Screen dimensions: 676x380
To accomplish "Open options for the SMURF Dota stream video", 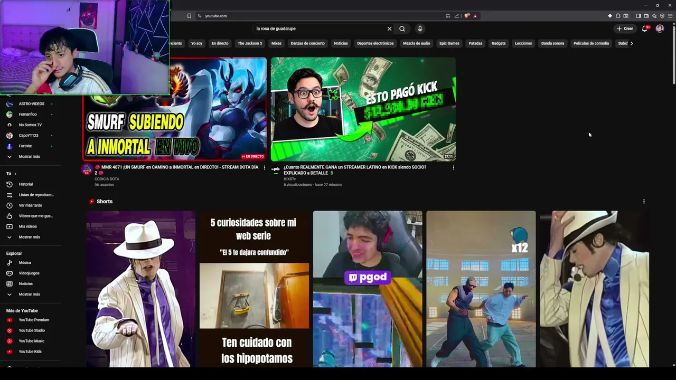I will click(265, 167).
